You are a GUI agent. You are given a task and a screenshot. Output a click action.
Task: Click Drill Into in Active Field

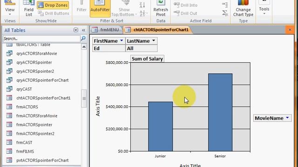(185, 5)
